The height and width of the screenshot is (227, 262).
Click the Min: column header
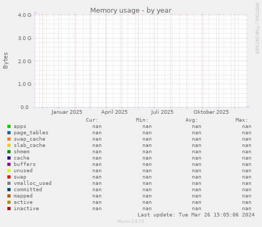[x=142, y=120]
